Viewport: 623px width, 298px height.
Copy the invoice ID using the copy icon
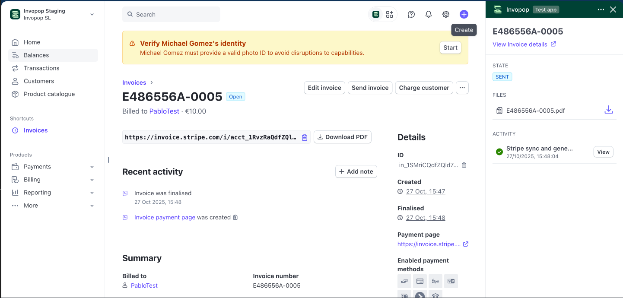tap(464, 165)
